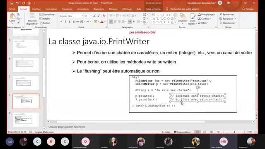Screen dimensions: 265x149
Task: Select slide 7 thumbnail
Action: [26, 83]
